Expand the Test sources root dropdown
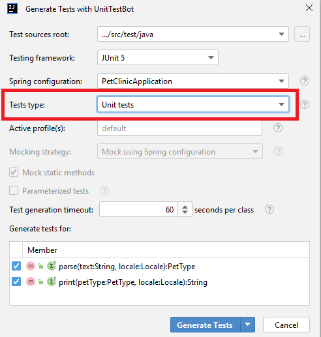321x337 pixels. point(193,34)
